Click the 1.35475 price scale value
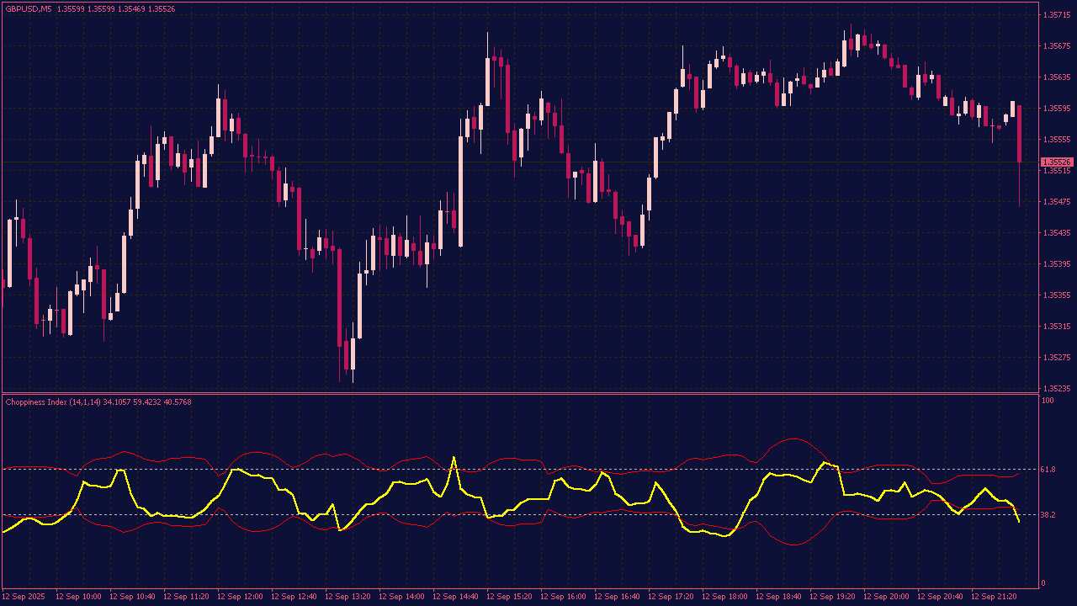 (x=1056, y=202)
